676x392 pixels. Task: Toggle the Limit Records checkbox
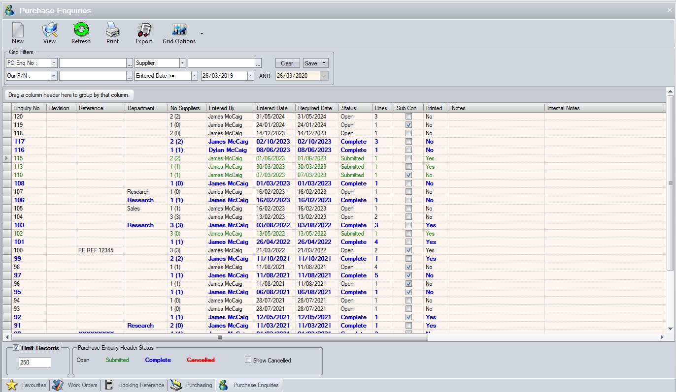pyautogui.click(x=16, y=348)
